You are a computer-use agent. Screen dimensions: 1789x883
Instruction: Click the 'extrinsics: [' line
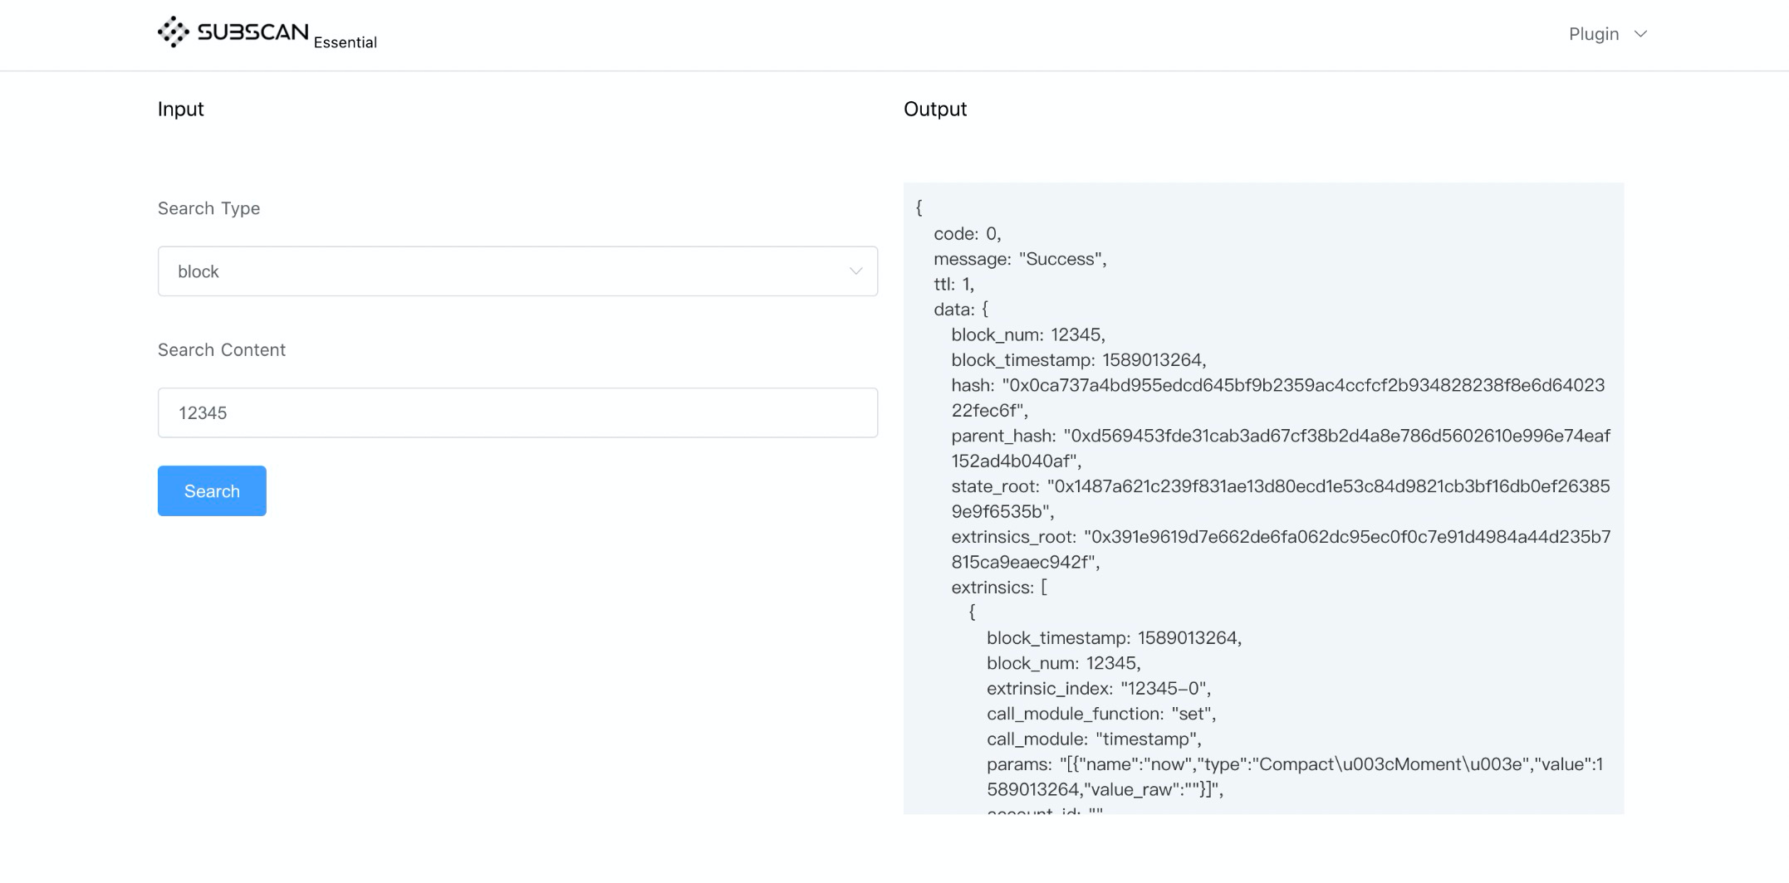coord(999,587)
